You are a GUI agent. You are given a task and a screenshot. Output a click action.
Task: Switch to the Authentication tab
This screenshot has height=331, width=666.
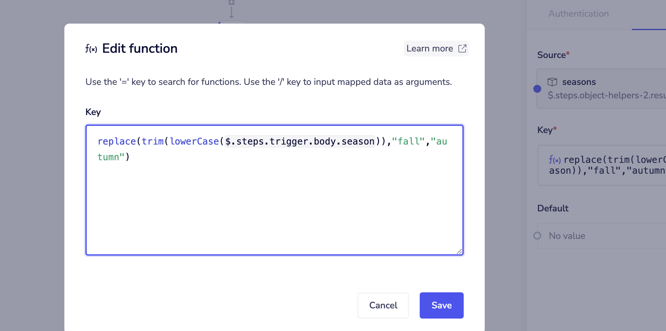pos(578,13)
